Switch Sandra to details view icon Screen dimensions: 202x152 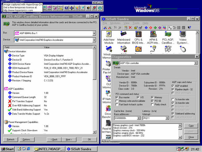(x=183, y=28)
